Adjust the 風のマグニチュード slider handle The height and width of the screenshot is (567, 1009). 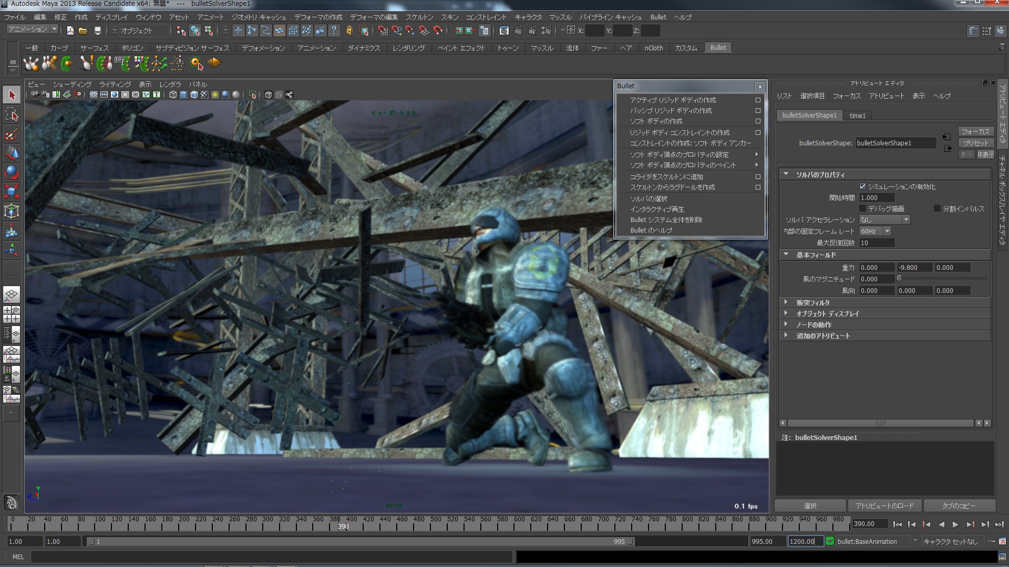coord(899,279)
